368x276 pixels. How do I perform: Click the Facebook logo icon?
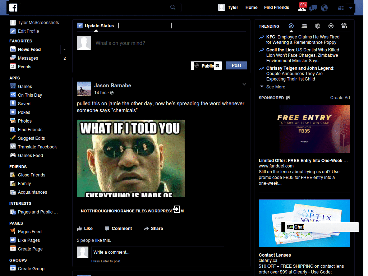click(13, 8)
